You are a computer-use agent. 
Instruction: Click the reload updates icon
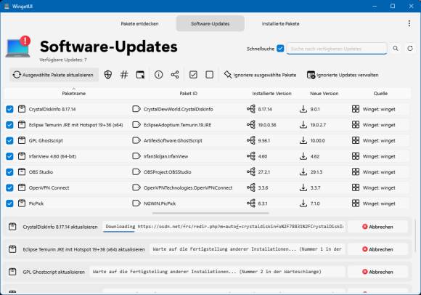[410, 49]
